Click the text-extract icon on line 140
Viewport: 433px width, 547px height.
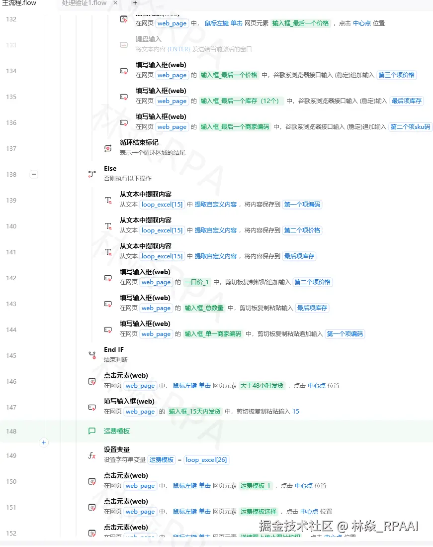click(x=108, y=226)
